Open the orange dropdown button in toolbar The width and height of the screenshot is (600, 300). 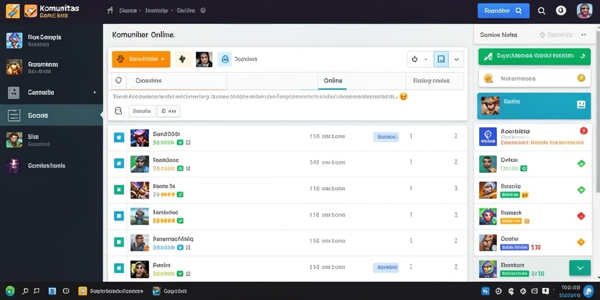click(x=141, y=59)
